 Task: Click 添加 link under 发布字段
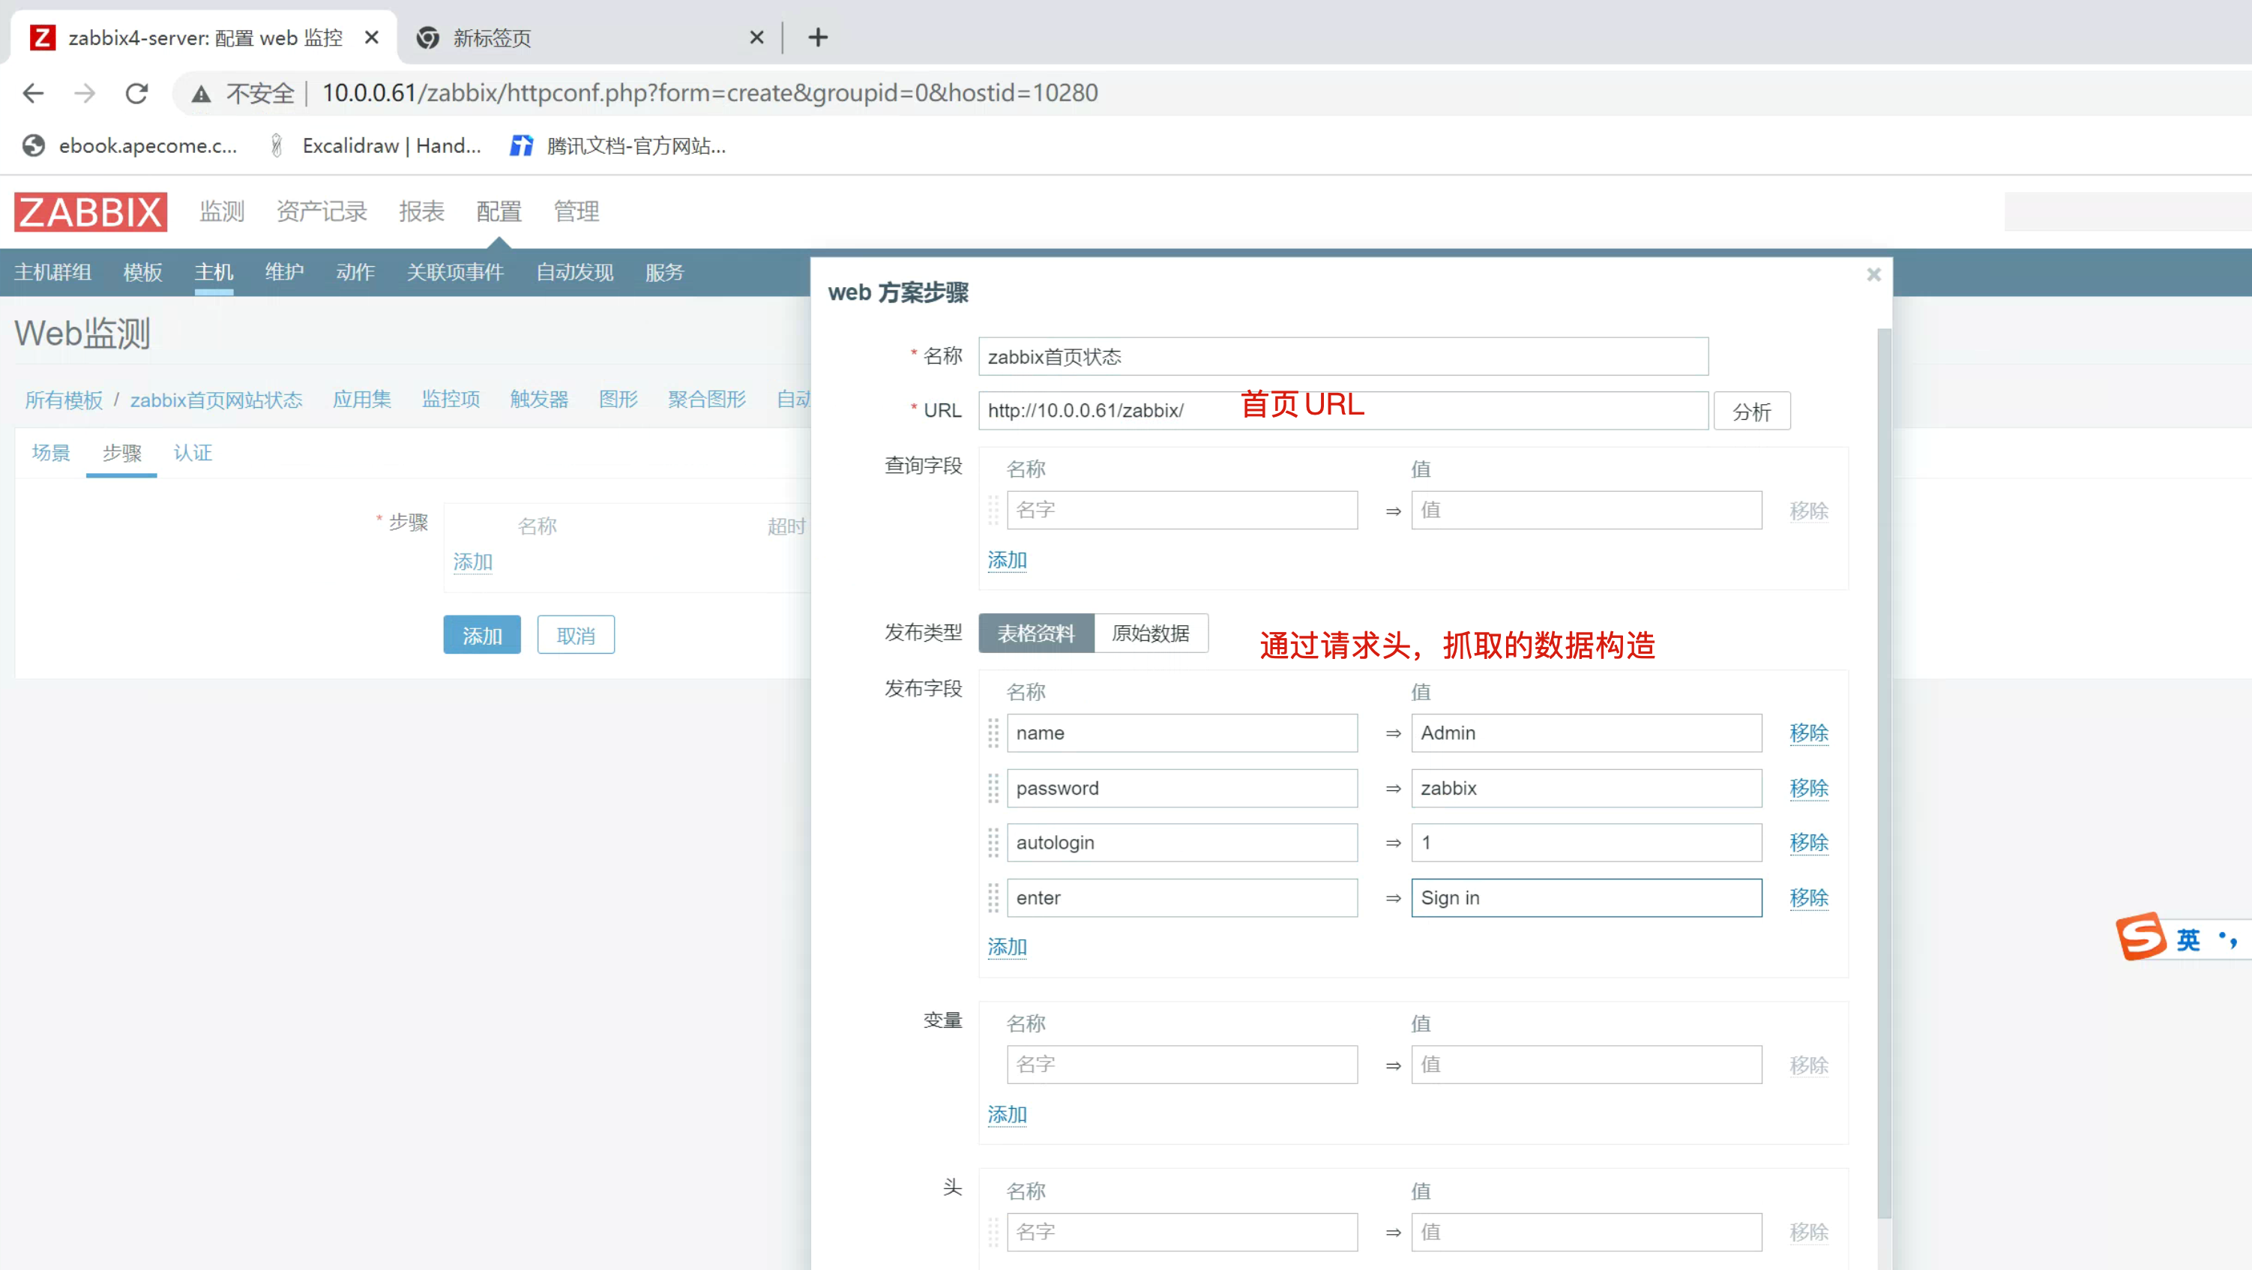tap(1006, 947)
